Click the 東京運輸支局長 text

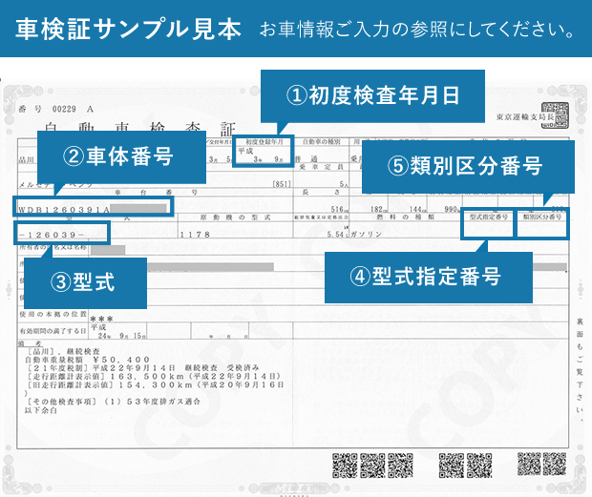525,117
